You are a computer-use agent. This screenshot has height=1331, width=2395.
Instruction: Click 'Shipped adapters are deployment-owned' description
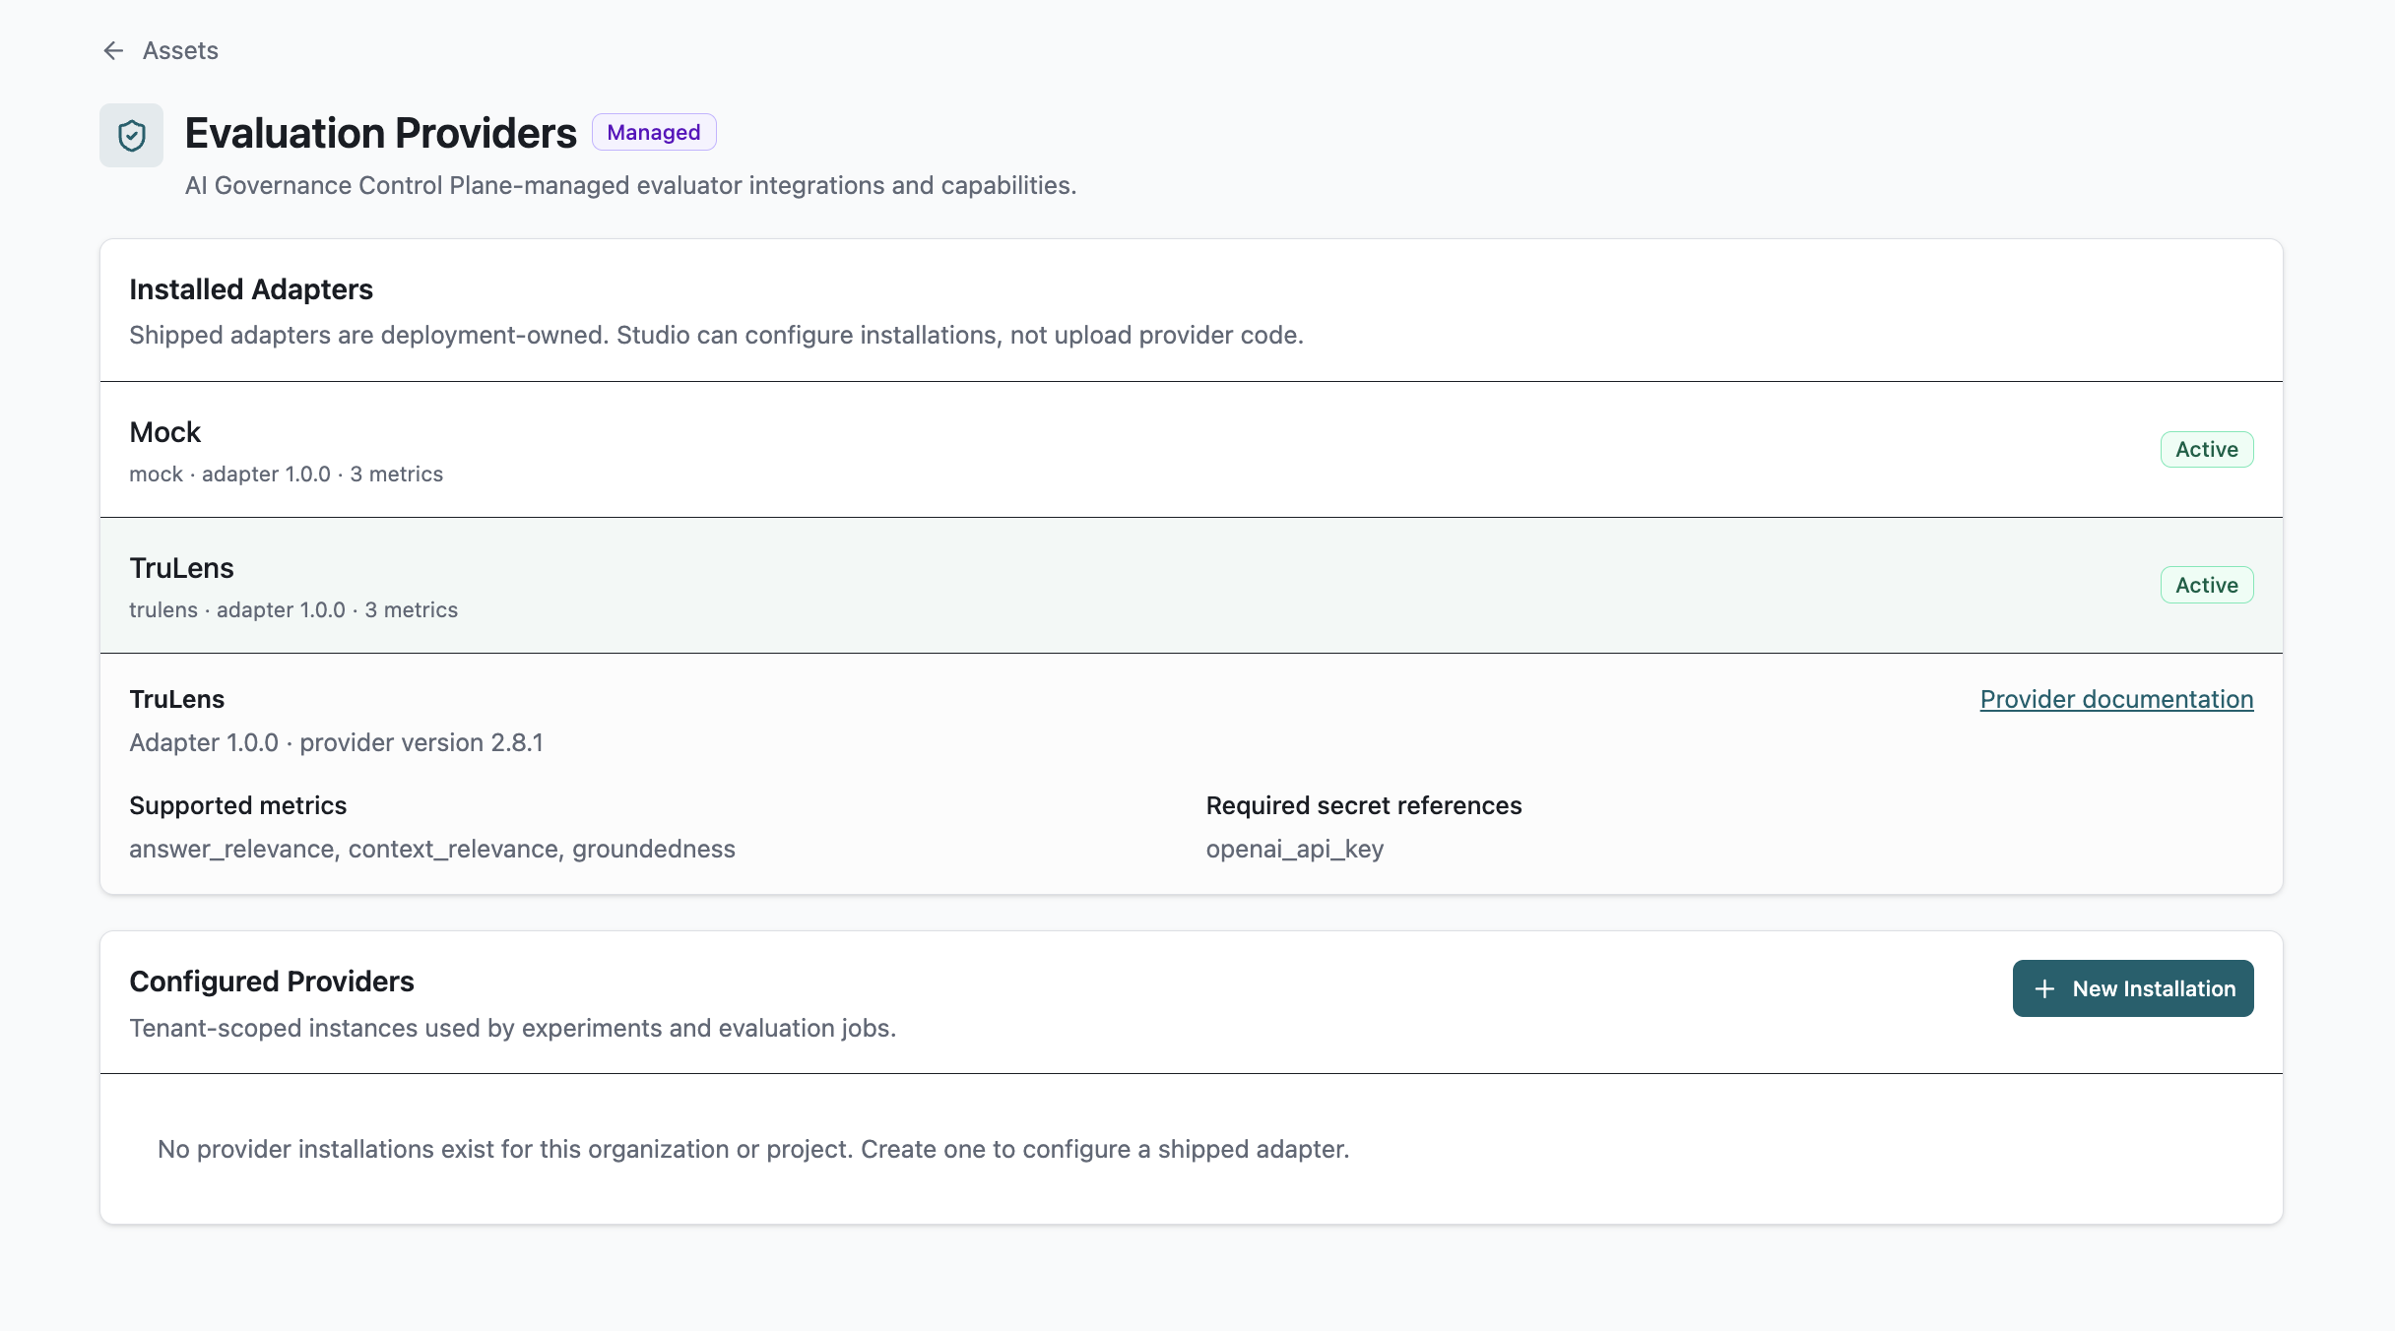[x=717, y=335]
